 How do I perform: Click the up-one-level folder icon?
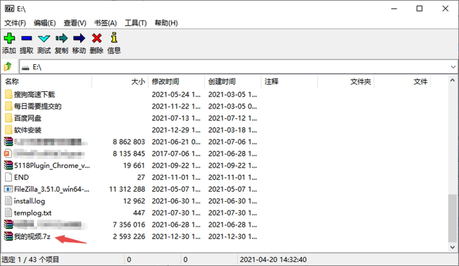point(8,66)
